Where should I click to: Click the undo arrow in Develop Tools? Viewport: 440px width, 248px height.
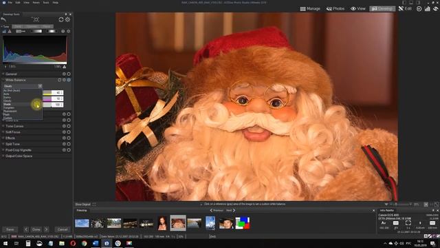click(x=3, y=19)
